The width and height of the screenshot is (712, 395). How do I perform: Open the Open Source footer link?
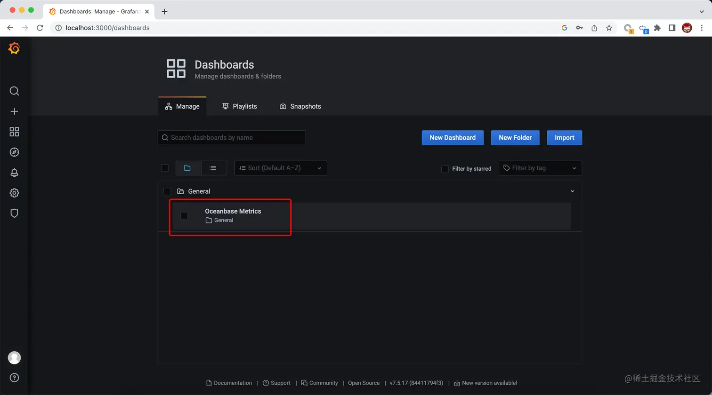pyautogui.click(x=364, y=383)
